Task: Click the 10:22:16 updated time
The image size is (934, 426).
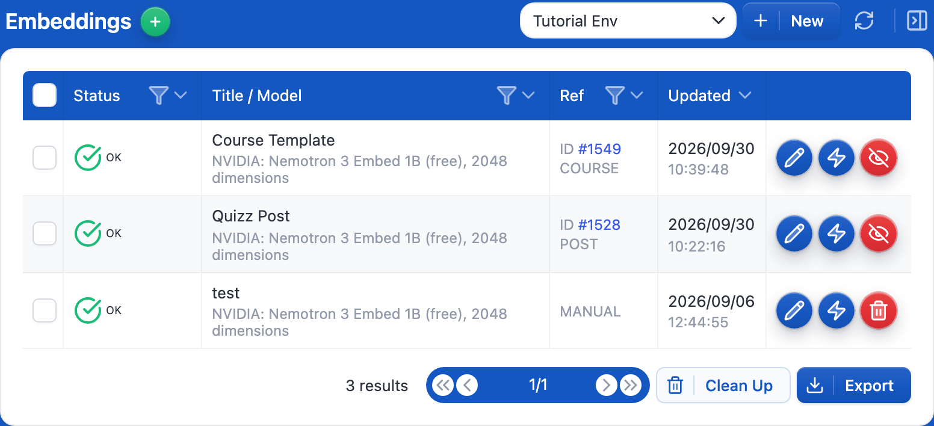Action: (x=697, y=247)
